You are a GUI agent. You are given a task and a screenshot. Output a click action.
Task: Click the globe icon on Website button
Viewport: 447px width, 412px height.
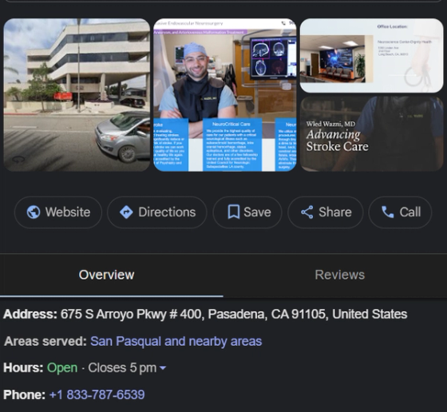click(34, 212)
